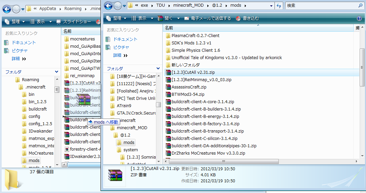Screen dimensions: 366x193
Task: Select buildcraft-client-C-silicon-3.1.4.zip file
Action: (x=201, y=138)
